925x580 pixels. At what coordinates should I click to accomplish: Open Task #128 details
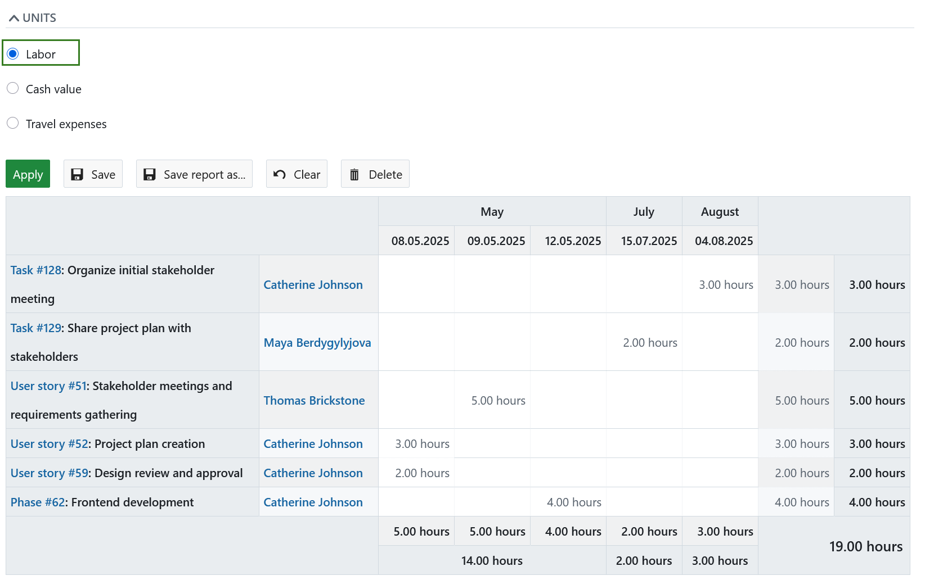pos(35,270)
